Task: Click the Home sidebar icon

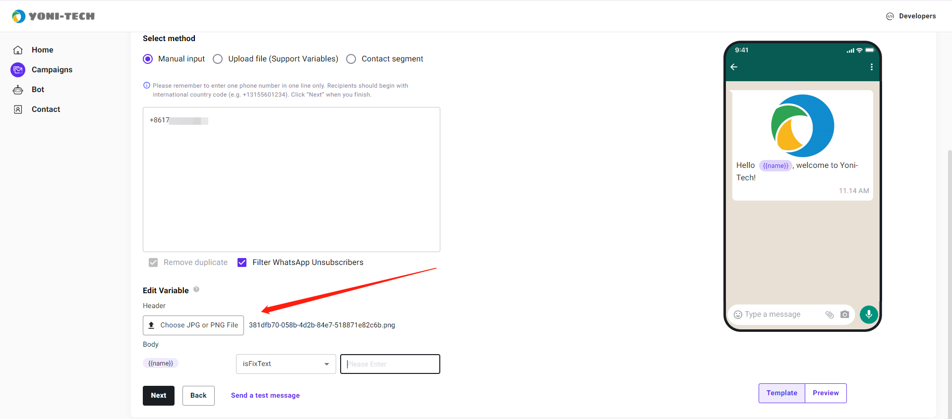Action: click(18, 50)
